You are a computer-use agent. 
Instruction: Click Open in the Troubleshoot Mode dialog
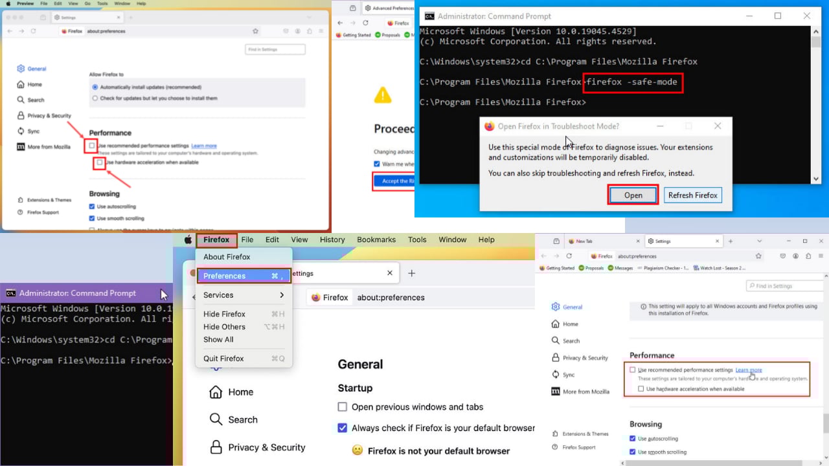(633, 195)
